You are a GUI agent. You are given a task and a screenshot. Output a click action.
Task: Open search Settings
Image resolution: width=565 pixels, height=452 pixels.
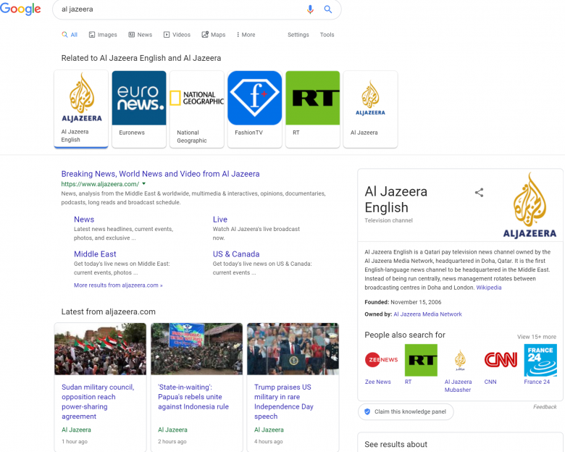[x=298, y=35]
